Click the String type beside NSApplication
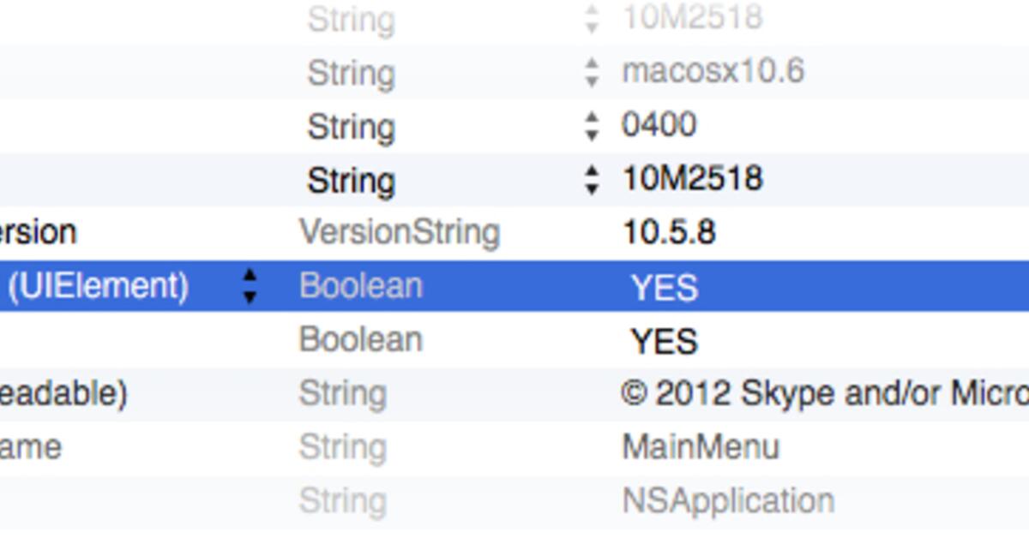This screenshot has width=1029, height=538. pos(342,501)
